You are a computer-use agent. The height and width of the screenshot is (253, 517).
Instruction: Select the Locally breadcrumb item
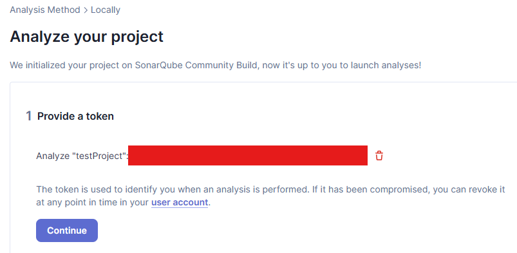pyautogui.click(x=106, y=10)
